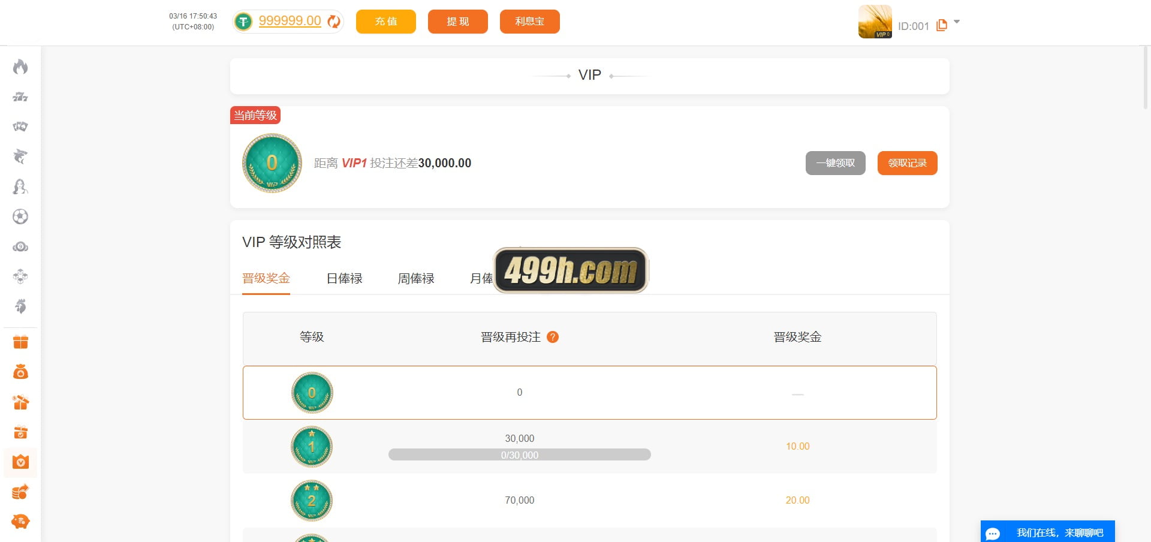This screenshot has height=542, width=1151.
Task: Open the blockchain cubes icon
Action: click(x=20, y=276)
